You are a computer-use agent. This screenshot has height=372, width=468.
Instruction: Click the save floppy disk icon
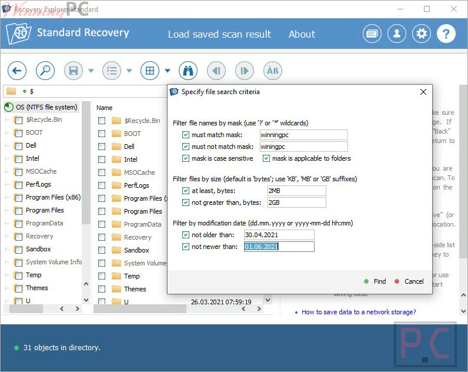(73, 71)
